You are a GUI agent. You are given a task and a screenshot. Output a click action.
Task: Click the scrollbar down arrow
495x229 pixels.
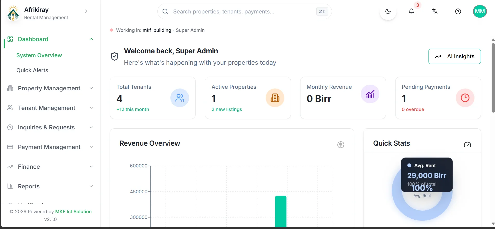493,224
